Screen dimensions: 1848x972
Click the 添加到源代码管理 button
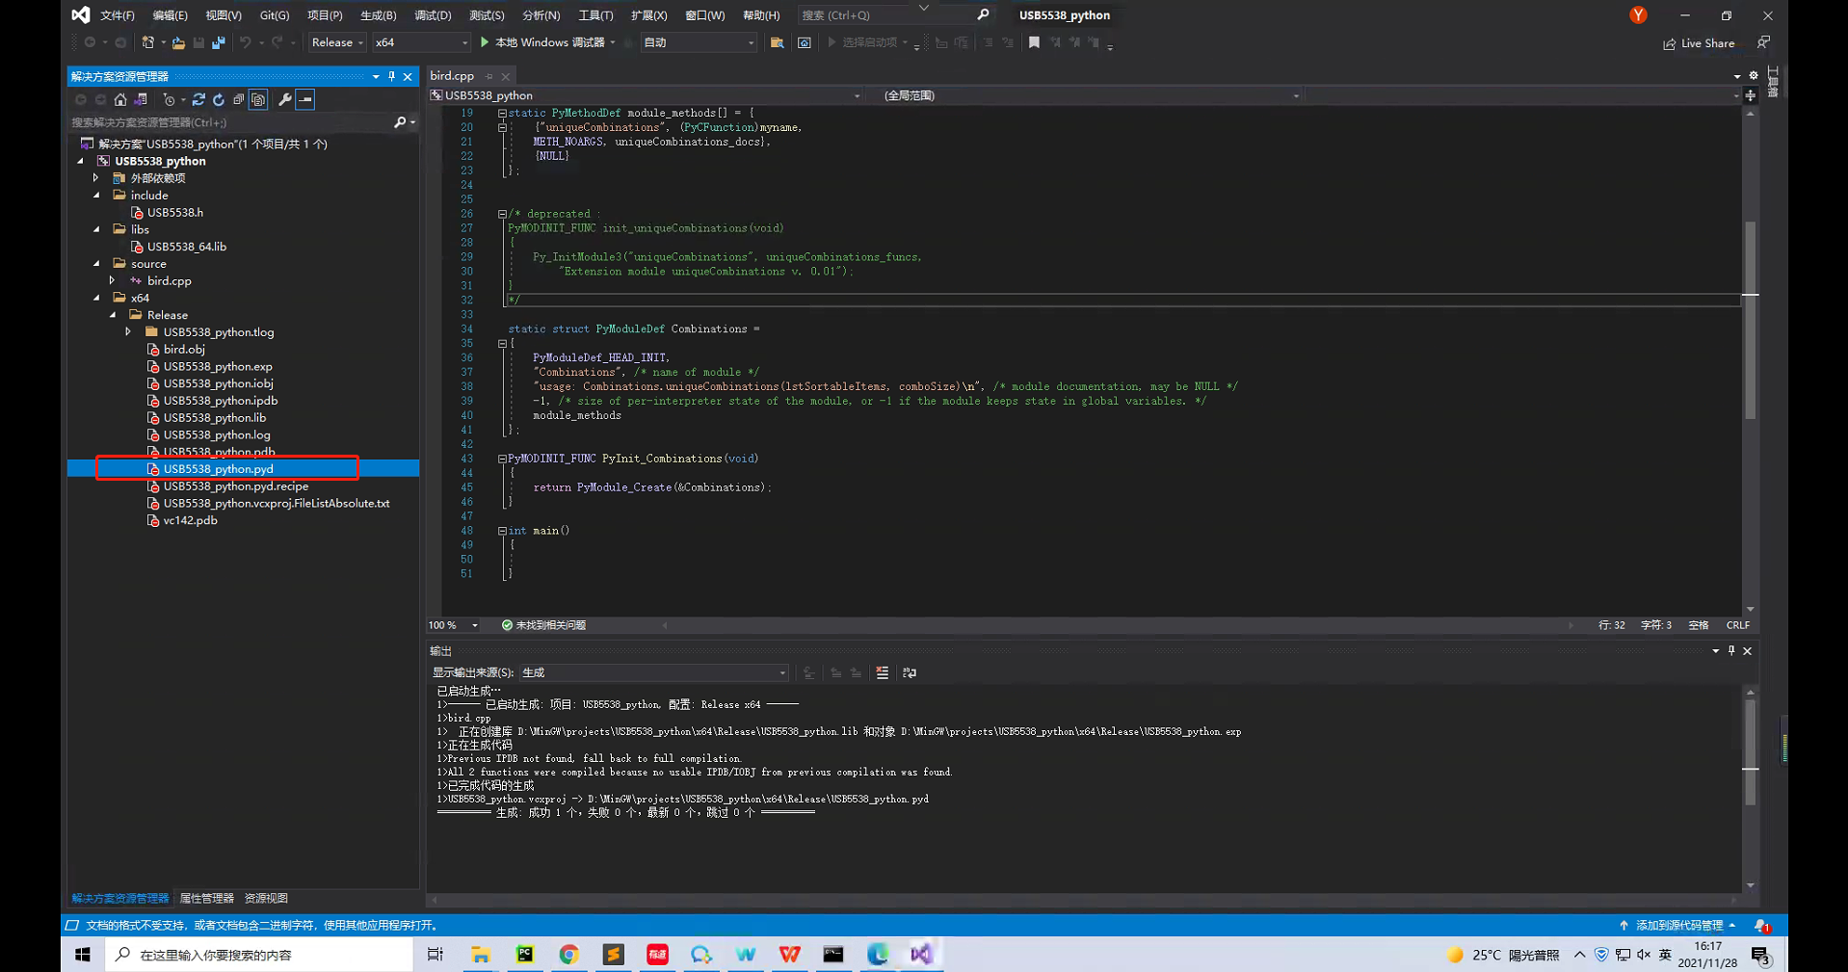(x=1678, y=924)
